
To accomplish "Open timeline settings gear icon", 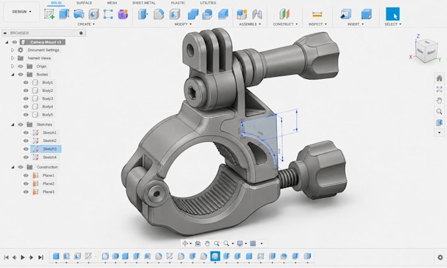I will (x=440, y=257).
